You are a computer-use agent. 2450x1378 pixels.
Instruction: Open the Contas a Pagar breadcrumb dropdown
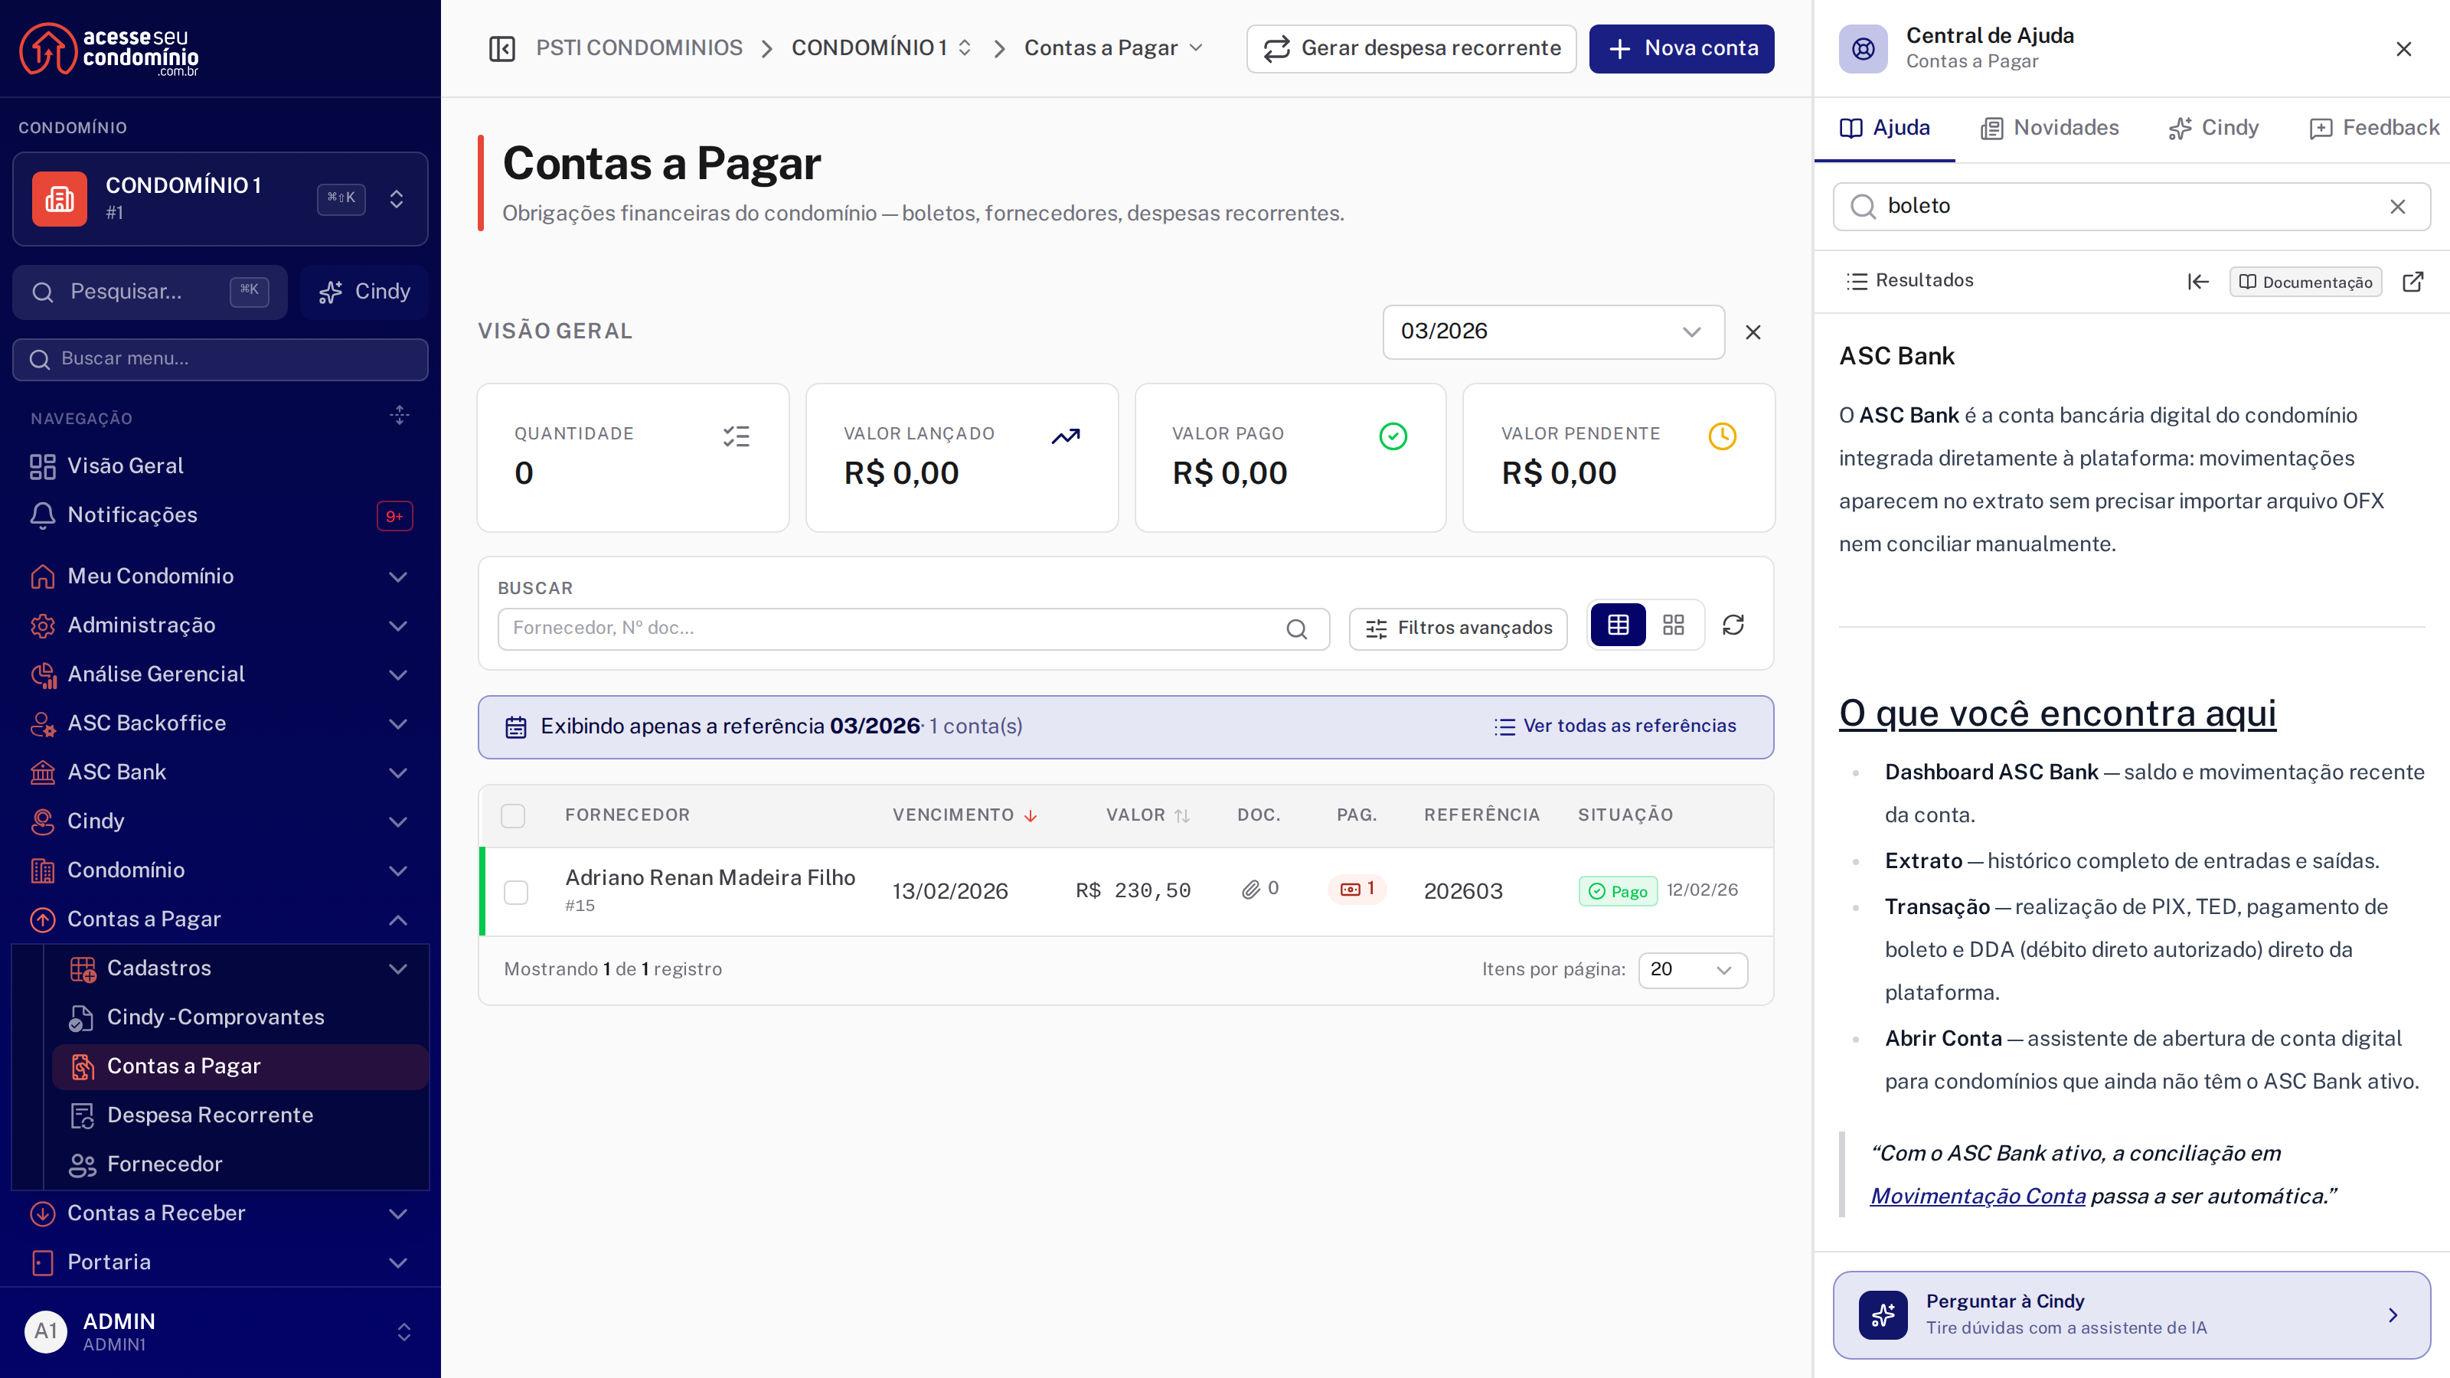click(1114, 48)
